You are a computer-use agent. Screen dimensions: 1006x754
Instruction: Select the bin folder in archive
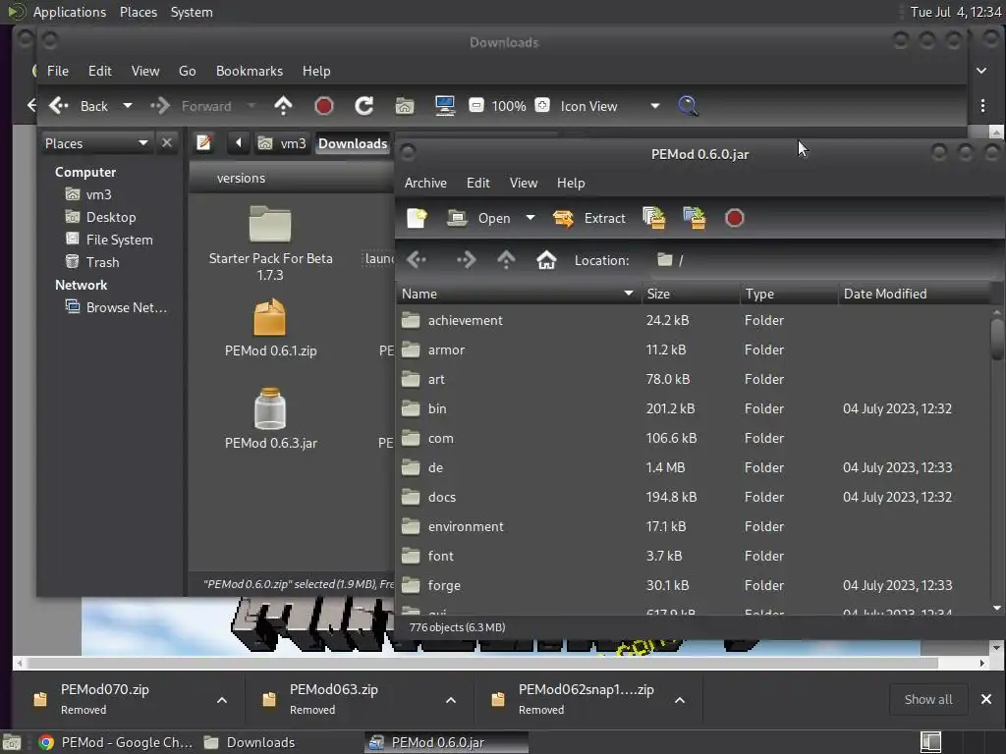point(693,408)
